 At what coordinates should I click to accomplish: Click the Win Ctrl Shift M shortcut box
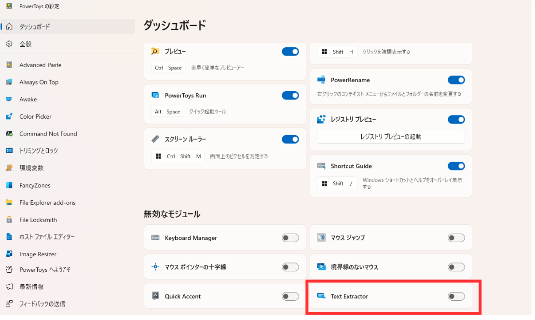point(178,156)
